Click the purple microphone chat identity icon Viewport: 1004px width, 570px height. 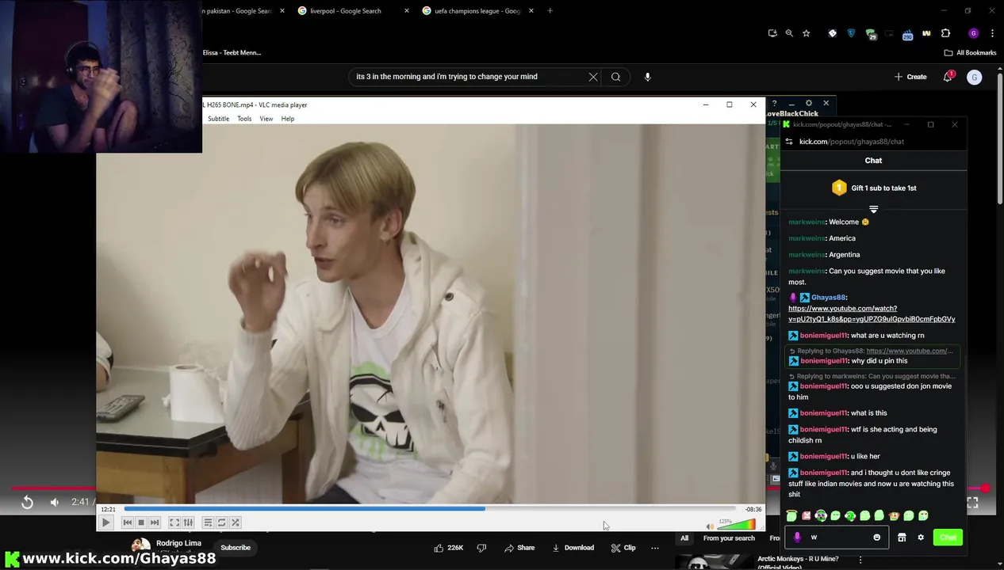(x=797, y=538)
